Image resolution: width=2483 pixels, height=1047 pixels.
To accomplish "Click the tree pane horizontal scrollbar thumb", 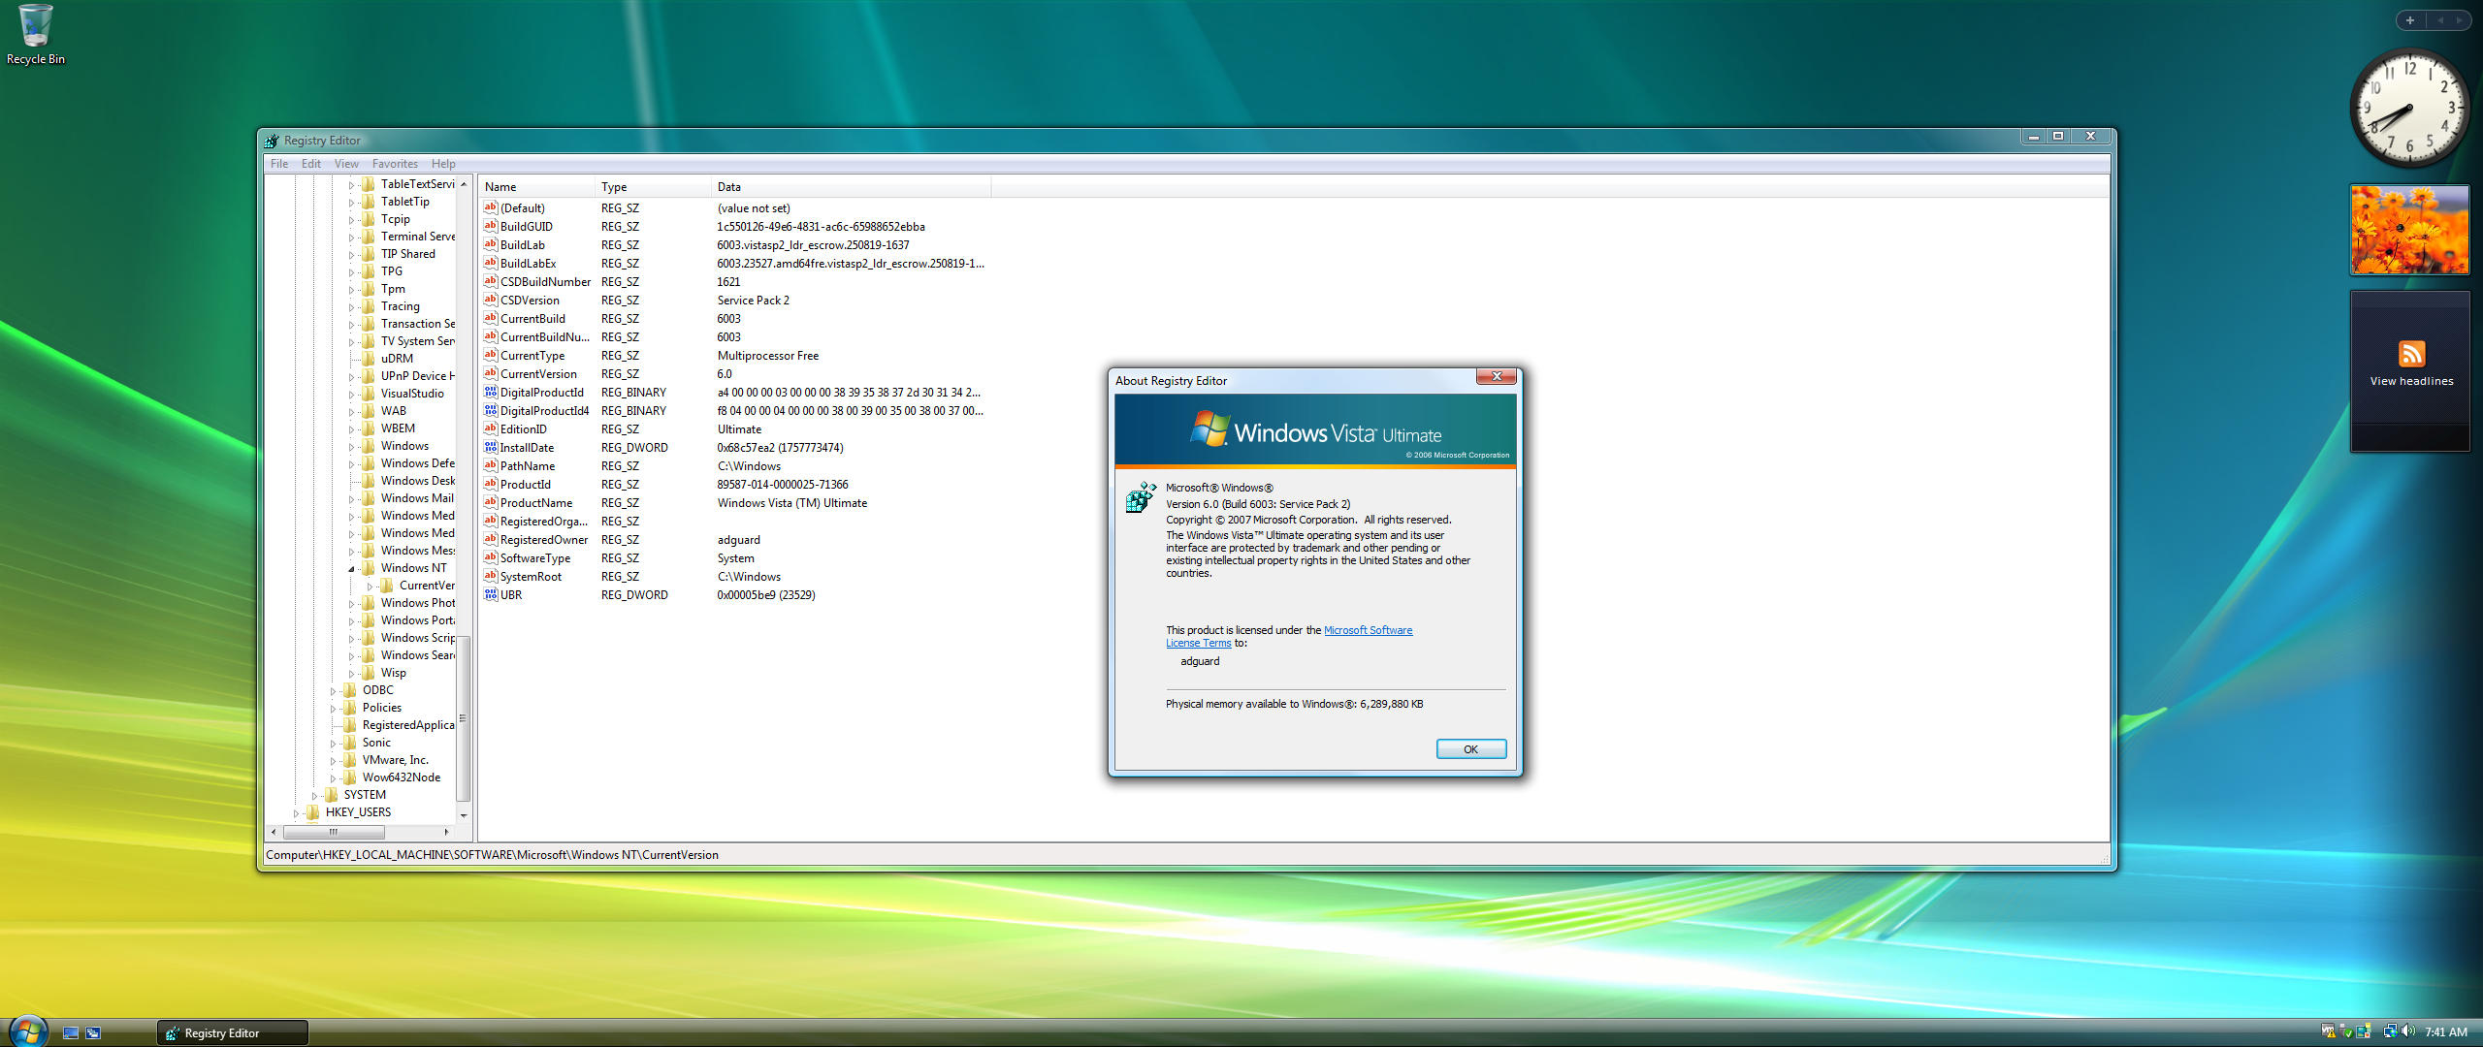I will coord(334,832).
